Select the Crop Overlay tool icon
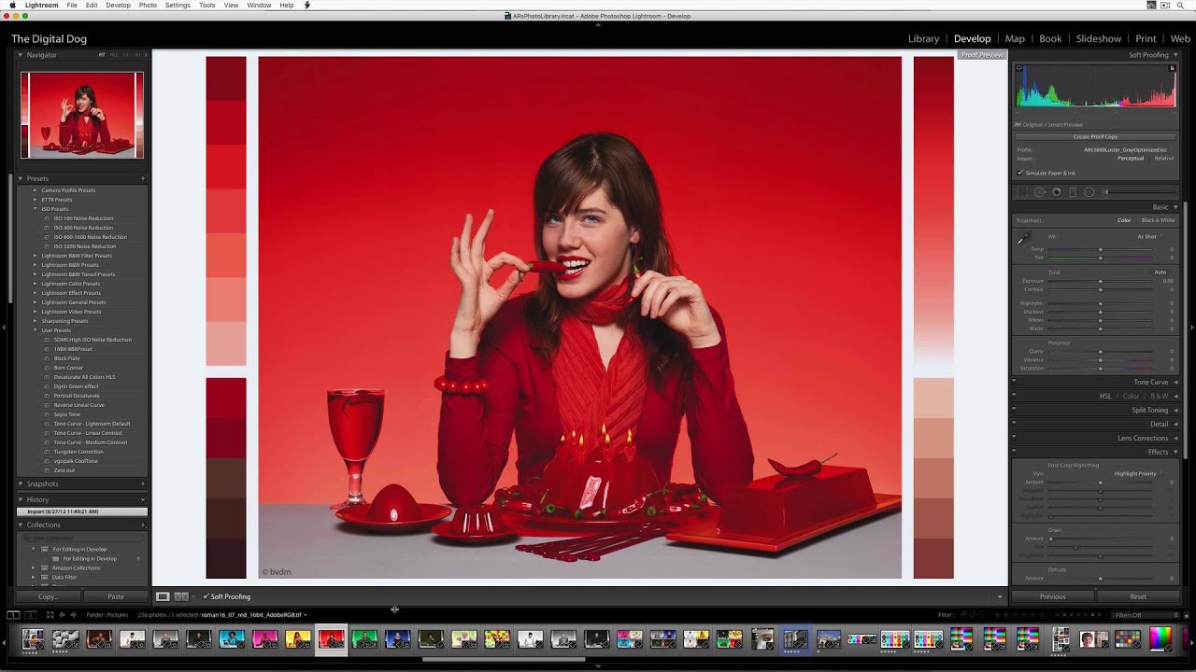The image size is (1196, 672). 1022,192
